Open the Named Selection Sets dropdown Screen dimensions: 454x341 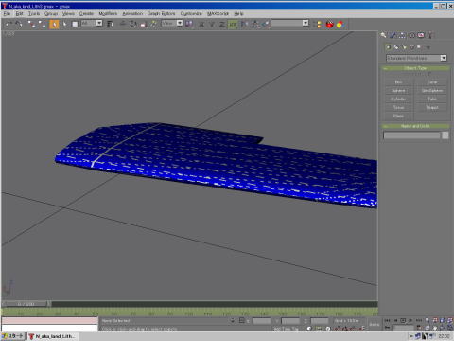click(x=289, y=23)
